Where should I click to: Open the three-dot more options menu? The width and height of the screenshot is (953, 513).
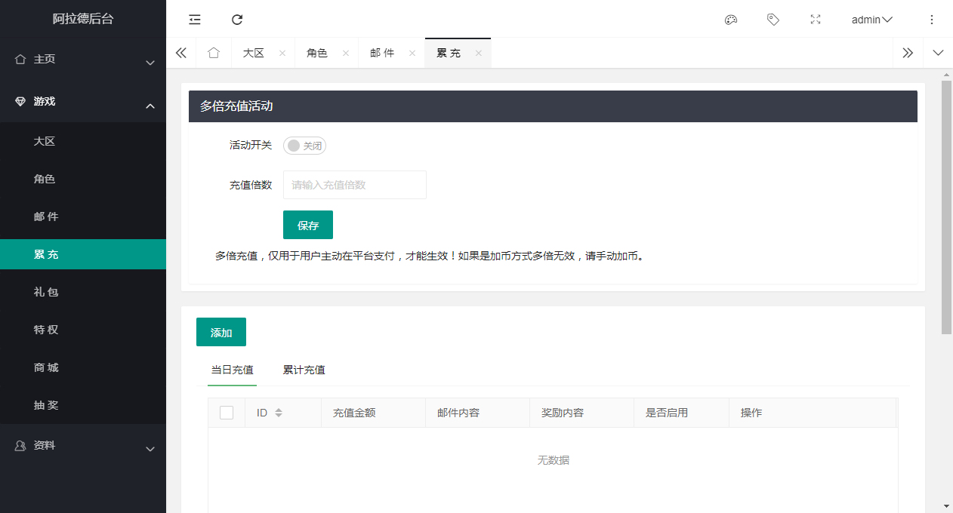coord(931,20)
